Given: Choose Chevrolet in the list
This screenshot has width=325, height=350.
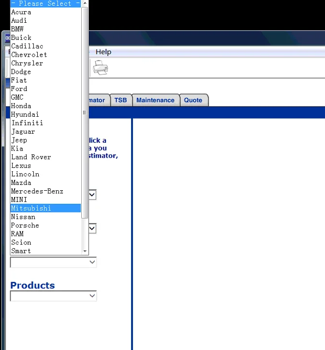Looking at the screenshot, I should pyautogui.click(x=45, y=55).
